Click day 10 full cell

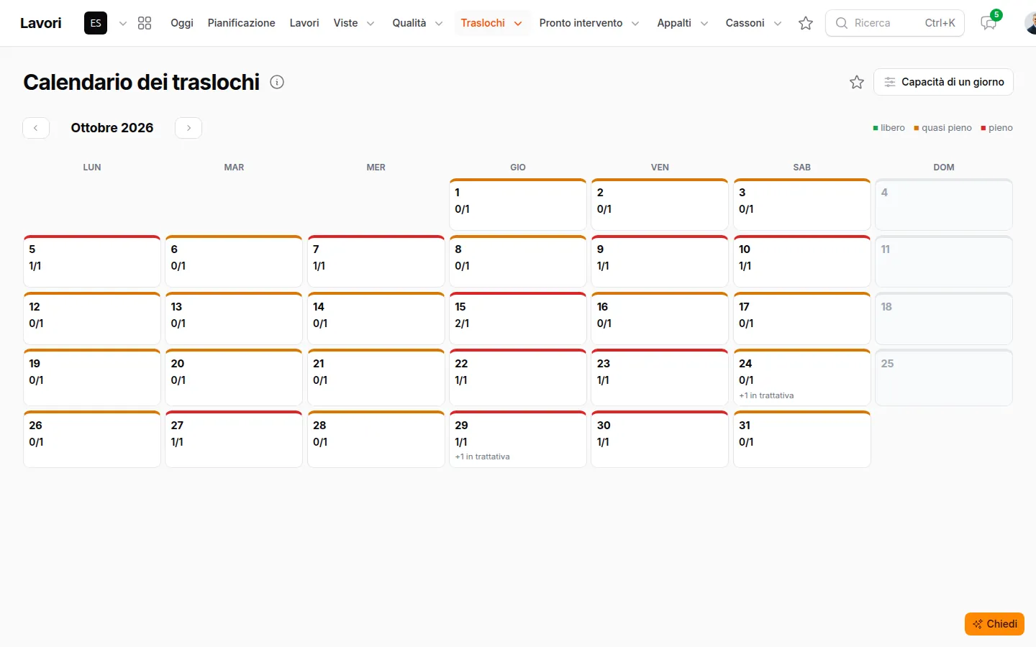point(802,262)
